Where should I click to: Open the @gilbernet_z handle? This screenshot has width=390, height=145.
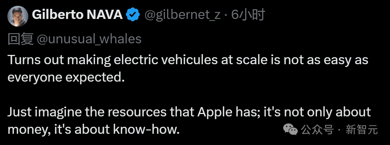point(182,15)
